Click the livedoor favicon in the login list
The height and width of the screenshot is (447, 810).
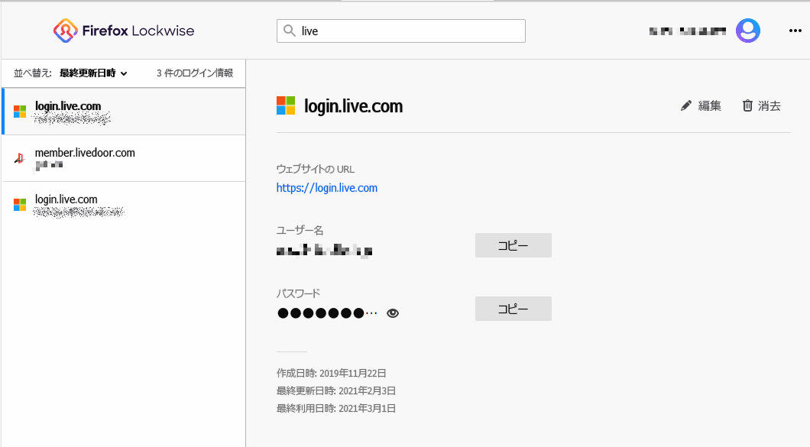pyautogui.click(x=20, y=158)
